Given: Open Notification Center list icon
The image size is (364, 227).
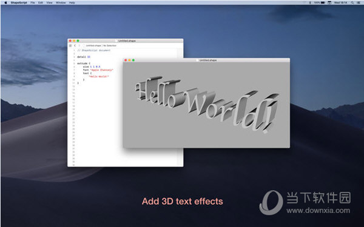Looking at the screenshot, I should click(359, 2).
